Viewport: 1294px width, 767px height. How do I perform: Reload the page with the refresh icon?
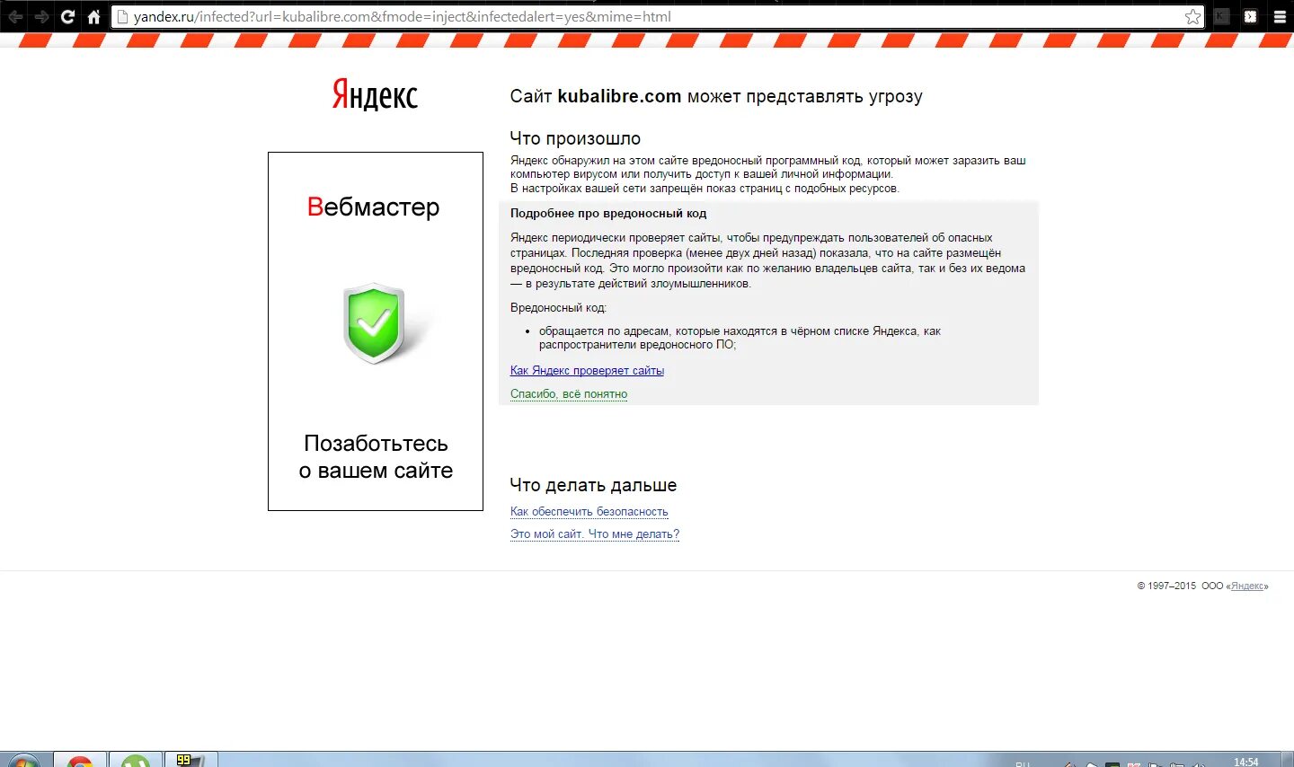[x=67, y=17]
